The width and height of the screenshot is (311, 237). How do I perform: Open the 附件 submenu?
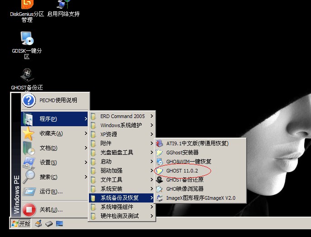click(x=122, y=143)
